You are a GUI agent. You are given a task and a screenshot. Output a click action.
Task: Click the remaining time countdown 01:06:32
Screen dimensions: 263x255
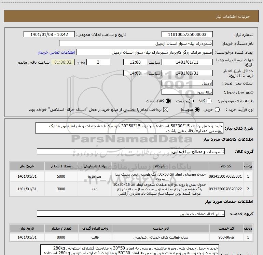[63, 62]
